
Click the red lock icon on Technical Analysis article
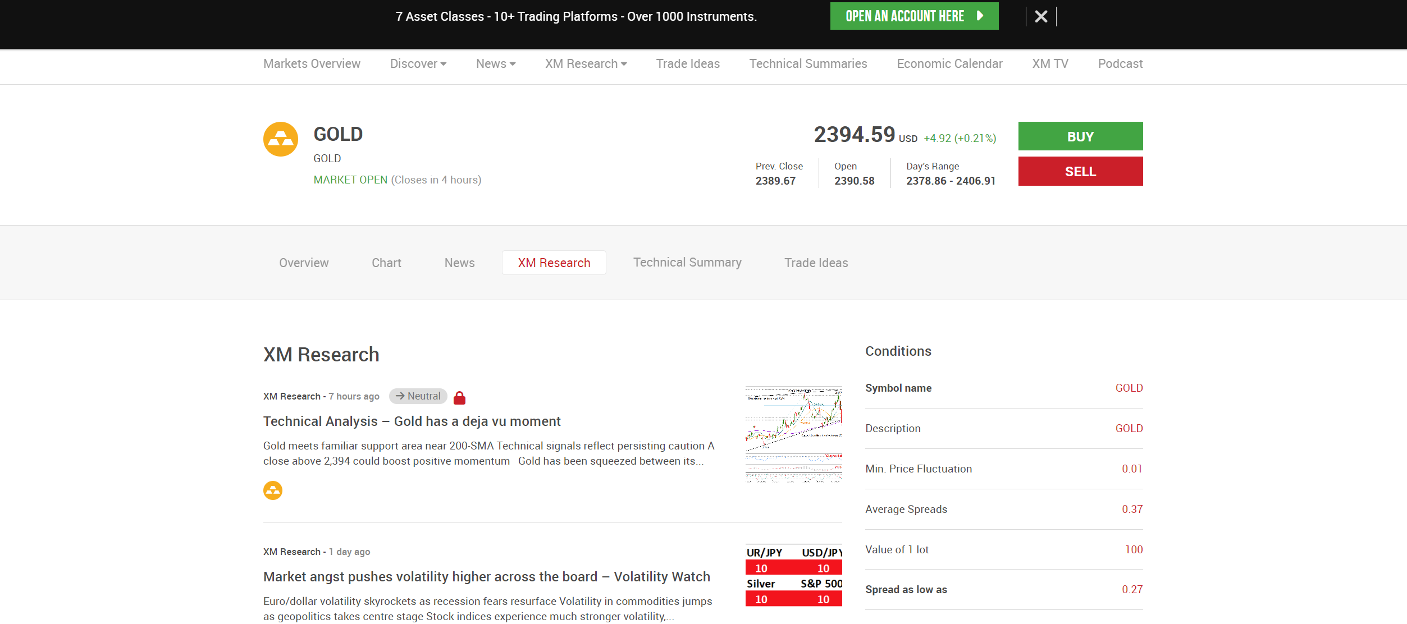click(x=459, y=397)
